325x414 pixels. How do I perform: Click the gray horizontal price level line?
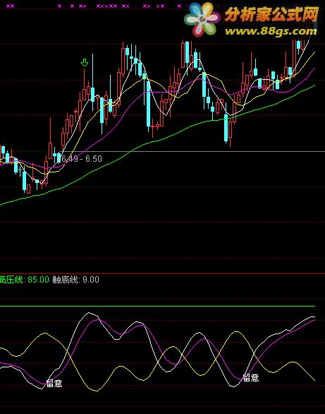(x=192, y=152)
